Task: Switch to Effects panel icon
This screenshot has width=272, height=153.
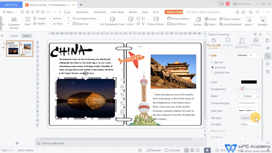Action: [x=228, y=40]
